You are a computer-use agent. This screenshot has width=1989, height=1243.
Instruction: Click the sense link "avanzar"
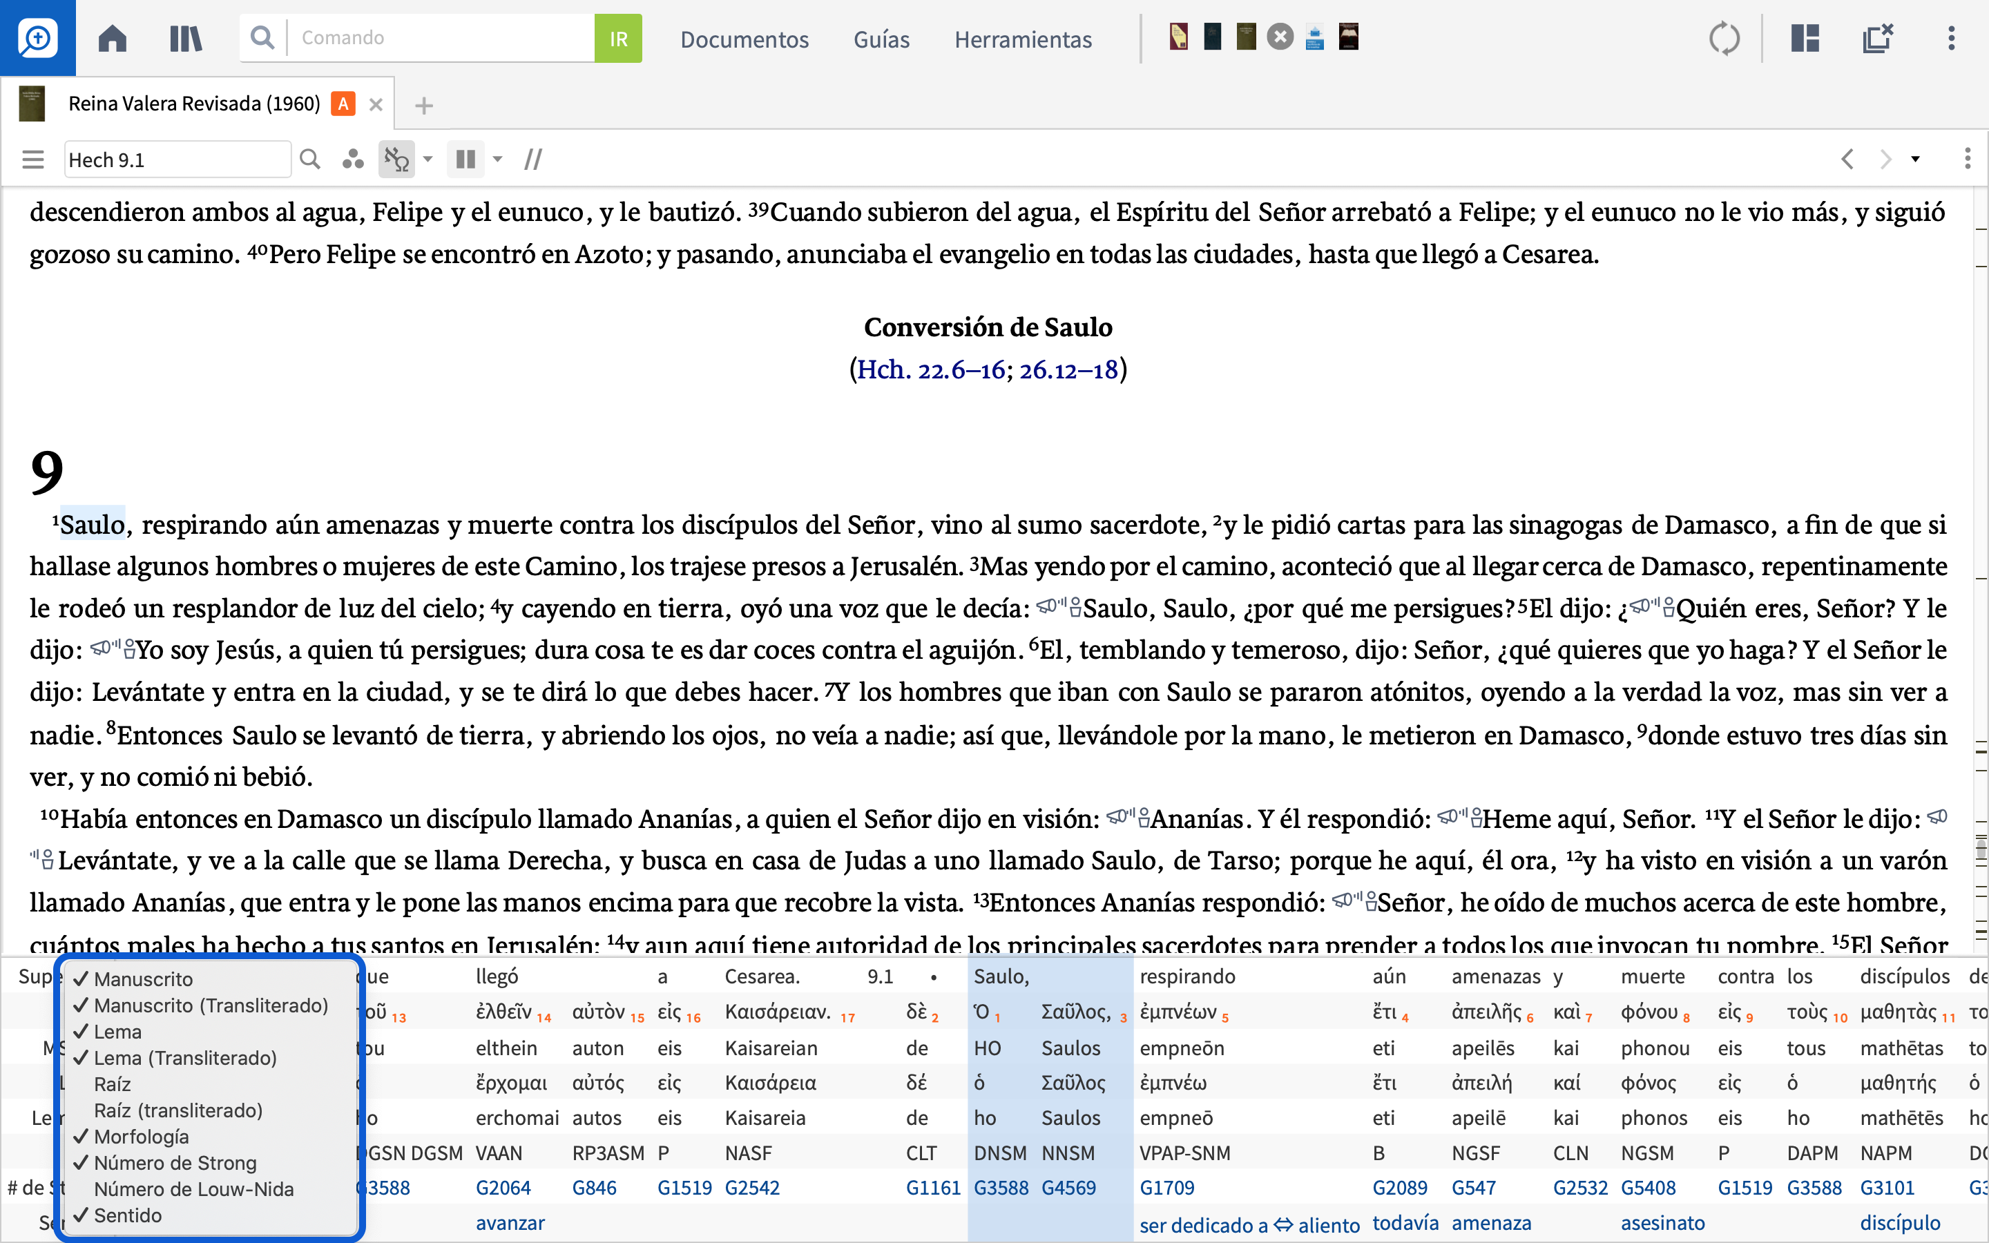pos(510,1223)
